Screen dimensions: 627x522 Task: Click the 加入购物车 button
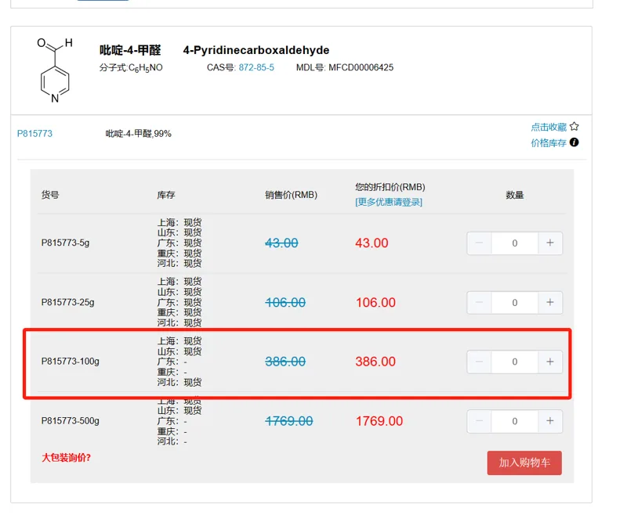point(524,463)
